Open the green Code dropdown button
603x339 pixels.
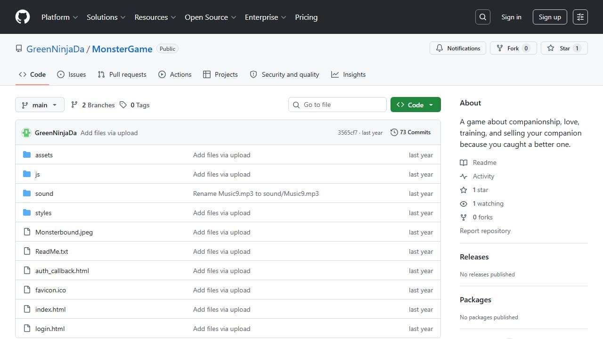[416, 105]
